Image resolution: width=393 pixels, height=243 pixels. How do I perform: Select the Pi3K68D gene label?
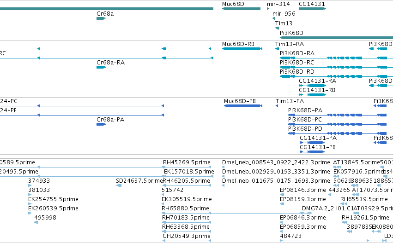291,33
